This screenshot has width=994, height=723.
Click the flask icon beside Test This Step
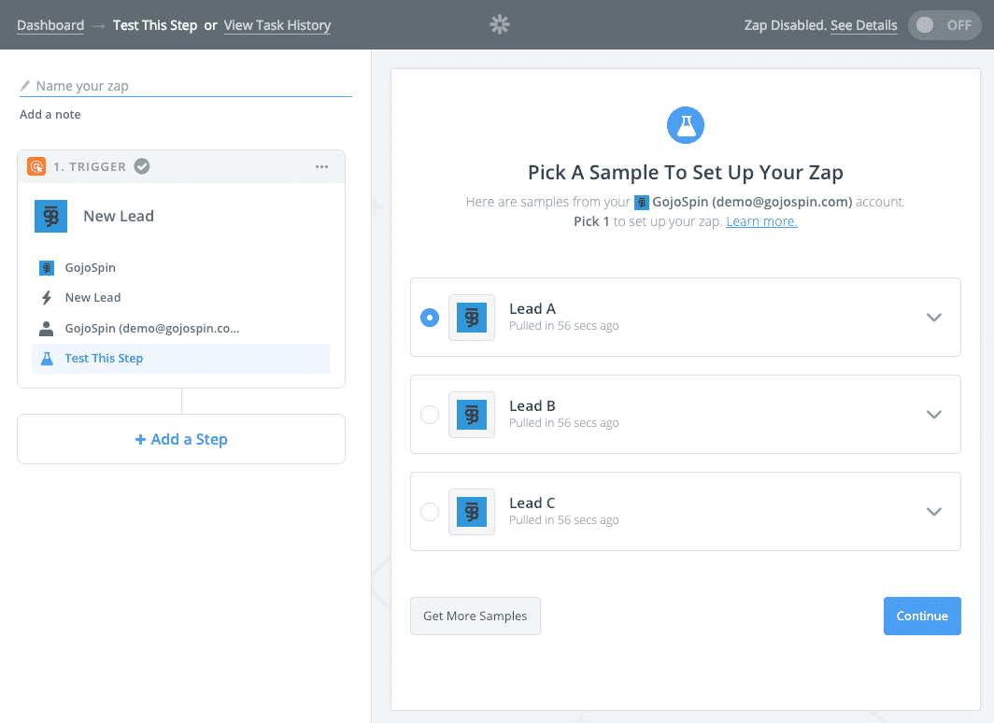coord(47,359)
